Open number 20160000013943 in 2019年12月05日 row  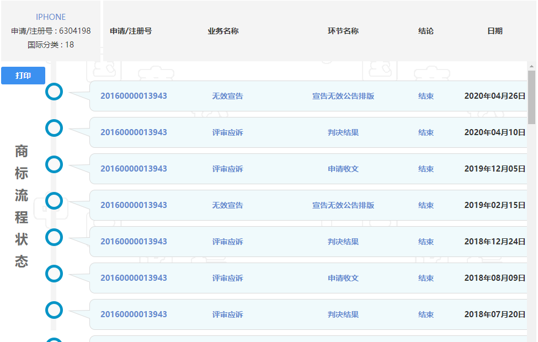click(x=134, y=169)
